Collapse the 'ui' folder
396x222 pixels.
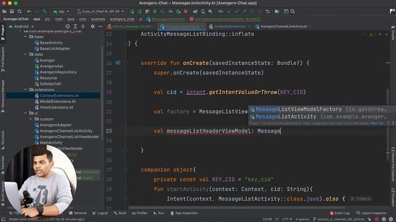point(25,113)
